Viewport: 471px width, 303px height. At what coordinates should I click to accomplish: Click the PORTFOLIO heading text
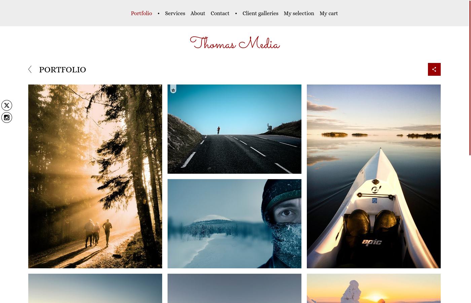click(x=63, y=70)
